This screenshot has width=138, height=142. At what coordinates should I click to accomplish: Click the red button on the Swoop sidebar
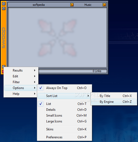pos(3,72)
